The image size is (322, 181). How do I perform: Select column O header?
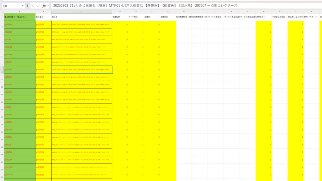pos(296,12)
